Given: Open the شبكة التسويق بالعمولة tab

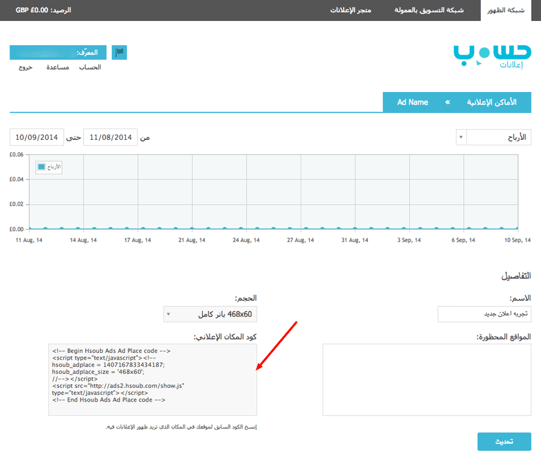Looking at the screenshot, I should 429,10.
